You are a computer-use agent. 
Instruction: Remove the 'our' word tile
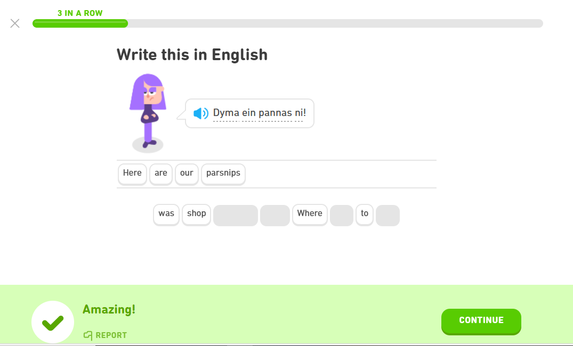click(x=187, y=174)
